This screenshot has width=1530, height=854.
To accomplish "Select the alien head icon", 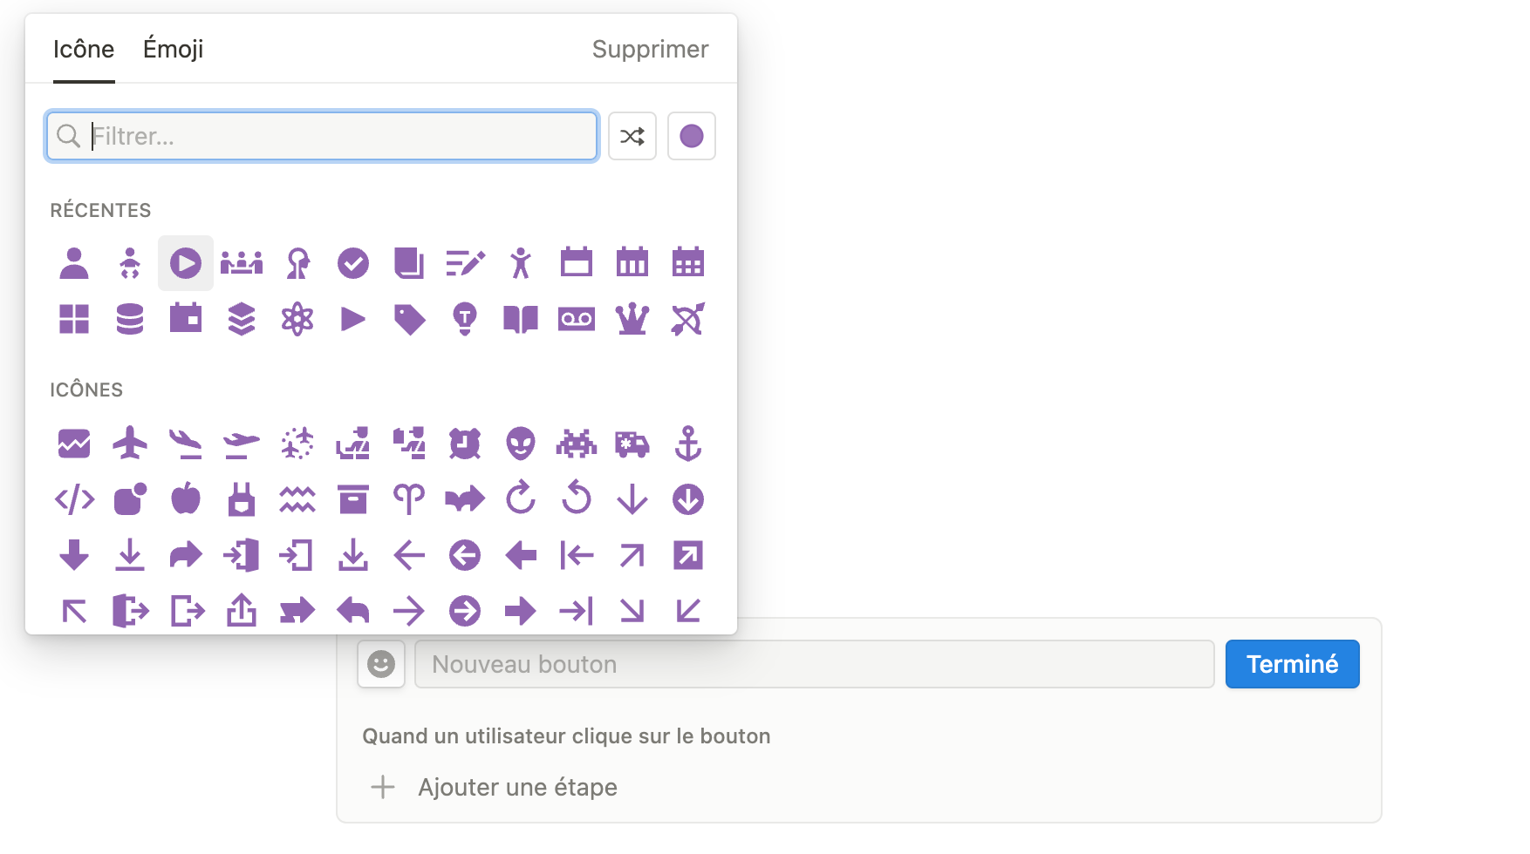I will coord(521,444).
